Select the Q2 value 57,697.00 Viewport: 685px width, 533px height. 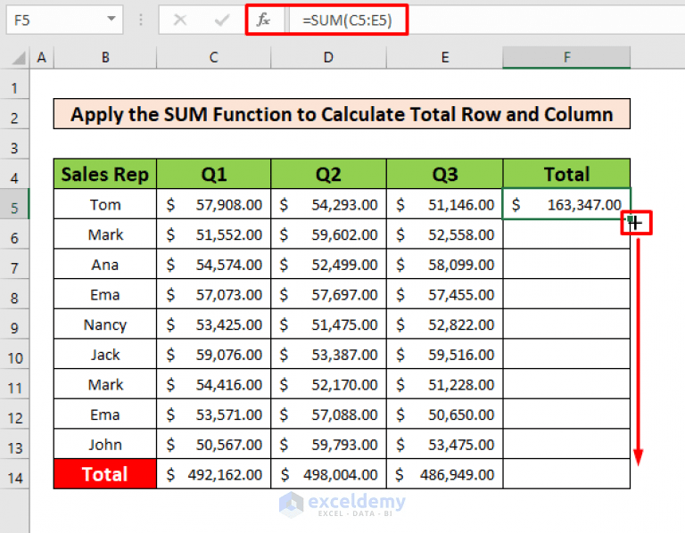click(328, 294)
